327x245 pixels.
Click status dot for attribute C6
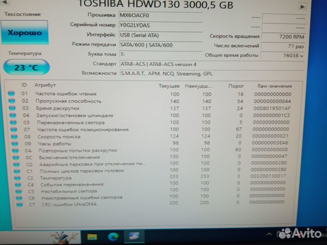point(19,198)
